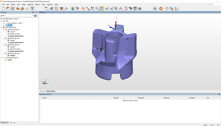Open the piece 1 dropdown

(32, 15)
